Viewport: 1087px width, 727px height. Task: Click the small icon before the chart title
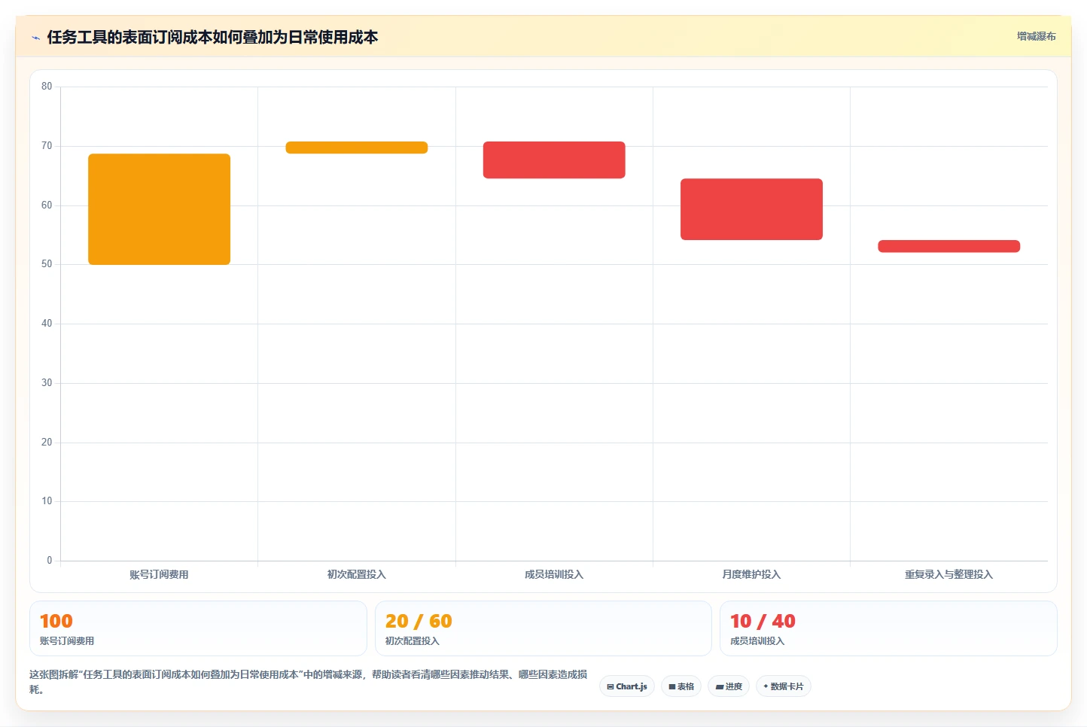point(35,38)
